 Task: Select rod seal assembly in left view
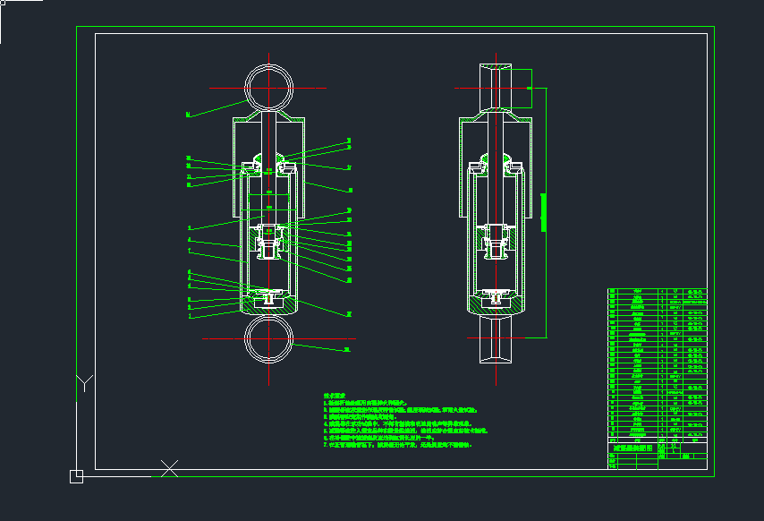coord(269,164)
